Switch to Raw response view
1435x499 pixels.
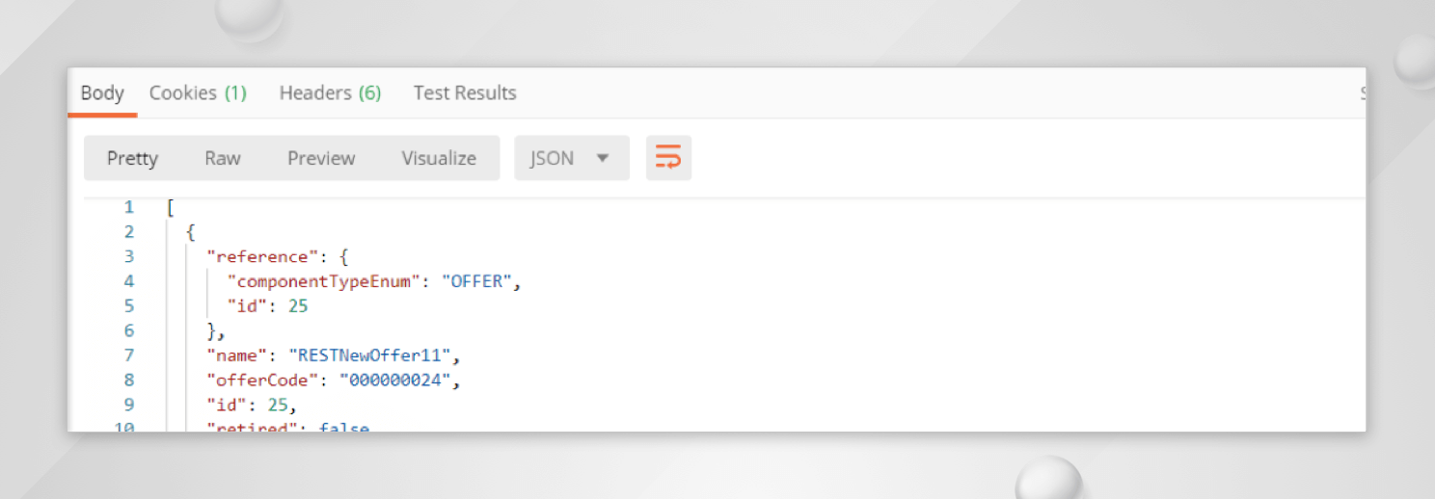[223, 158]
